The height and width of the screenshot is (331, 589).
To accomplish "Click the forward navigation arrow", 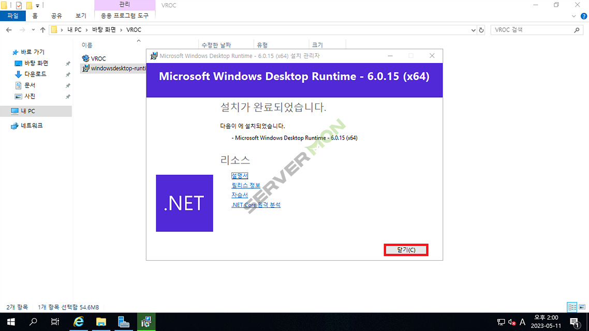I will coord(22,30).
